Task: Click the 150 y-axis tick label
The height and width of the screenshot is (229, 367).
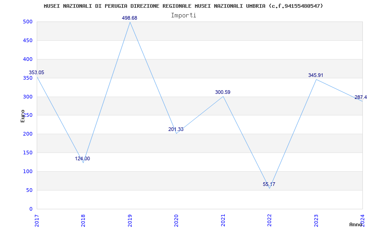Action: [28, 153]
